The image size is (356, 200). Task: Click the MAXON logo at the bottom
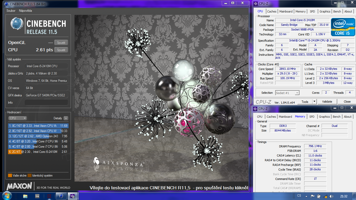click(19, 186)
